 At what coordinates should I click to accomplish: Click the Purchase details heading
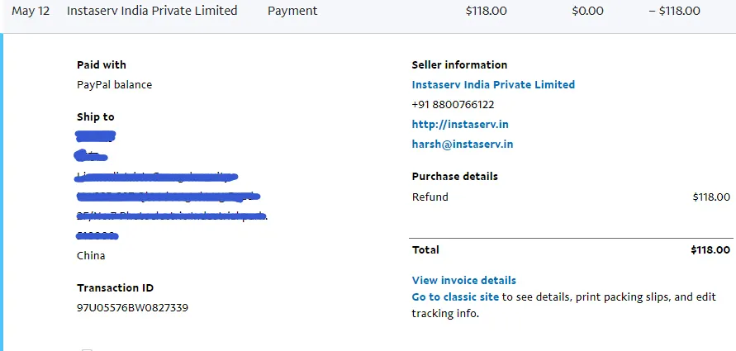[455, 177]
